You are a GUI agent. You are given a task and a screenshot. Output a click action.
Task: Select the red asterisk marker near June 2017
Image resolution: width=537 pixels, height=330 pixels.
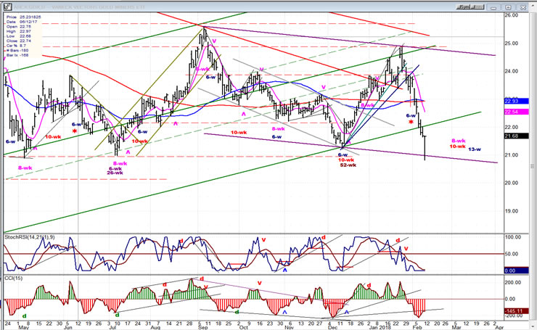point(74,131)
